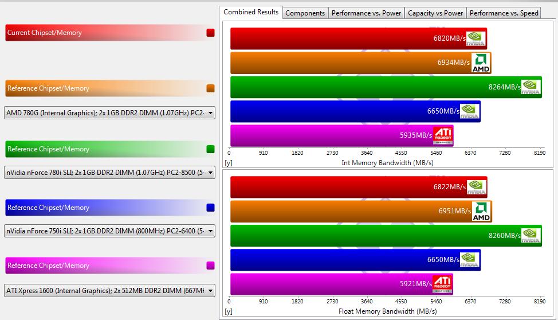Open the nVidia nForce 750i SLI dropdown
Viewport: 558px width, 320px height.
pos(109,231)
